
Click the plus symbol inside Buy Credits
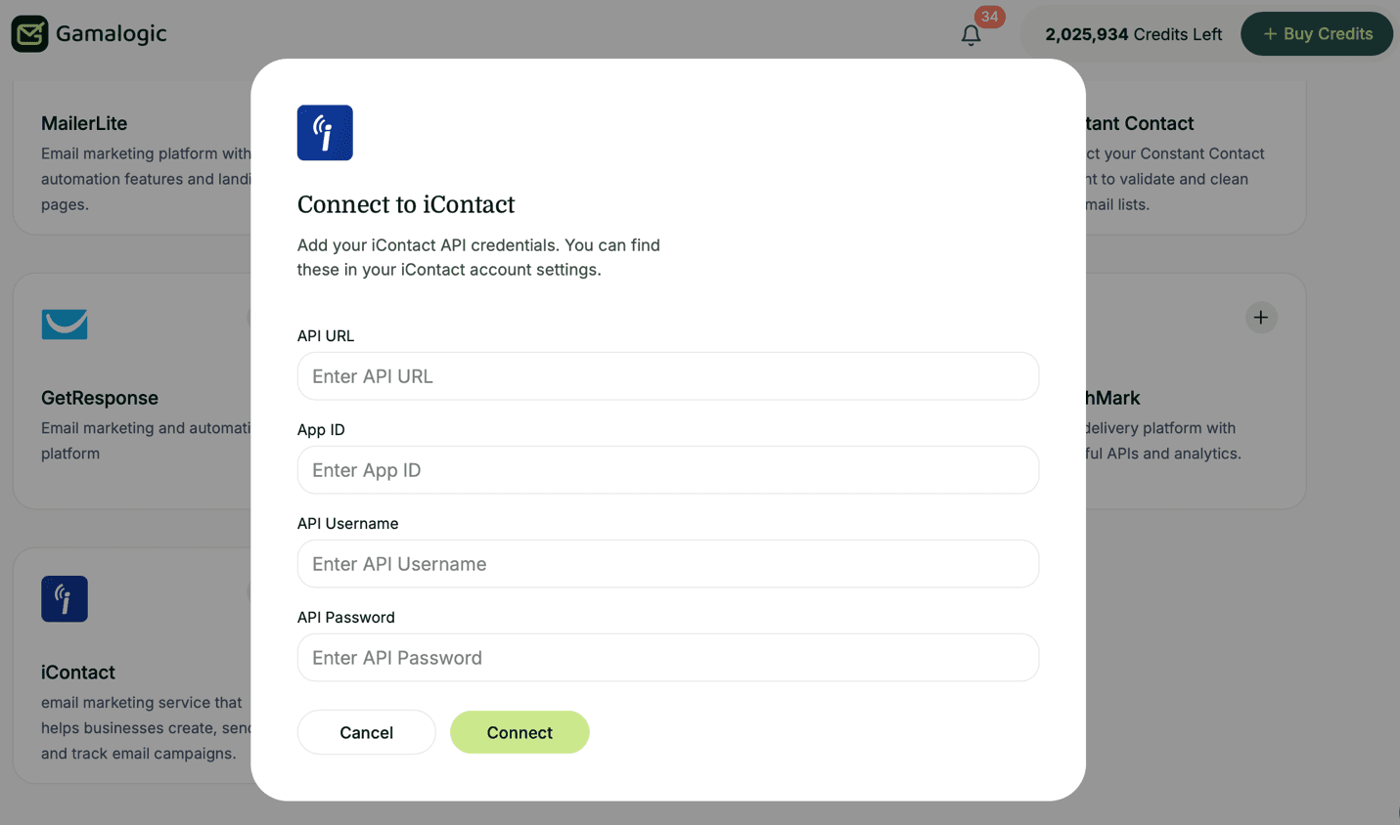point(1269,33)
